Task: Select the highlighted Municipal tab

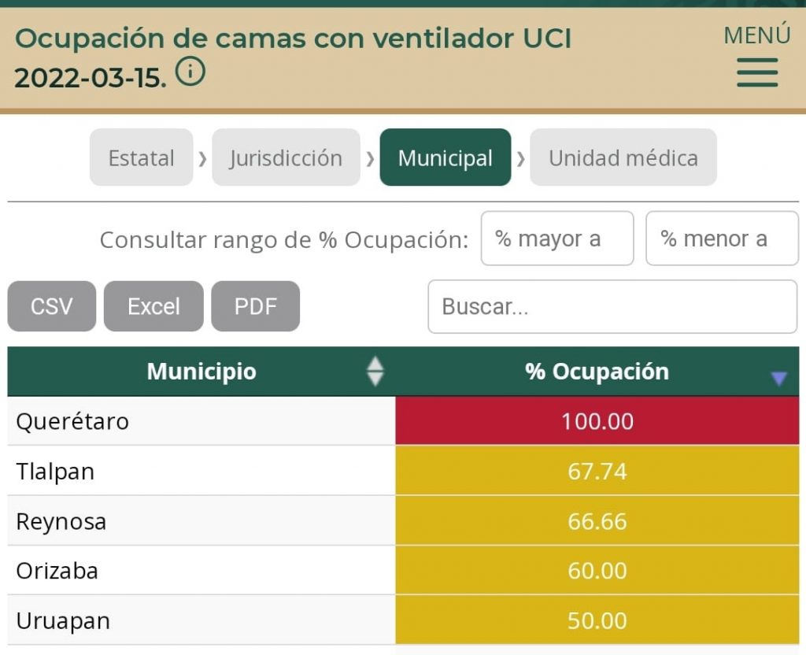Action: (446, 157)
